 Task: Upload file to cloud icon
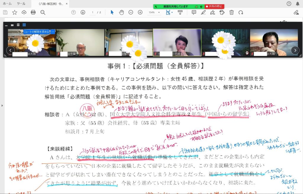[x=24, y=12]
